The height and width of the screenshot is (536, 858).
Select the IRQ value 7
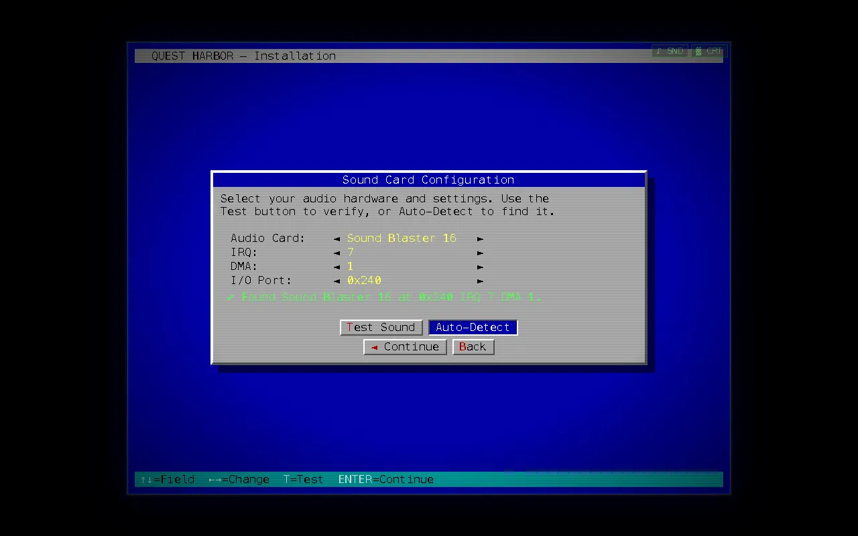(x=351, y=252)
